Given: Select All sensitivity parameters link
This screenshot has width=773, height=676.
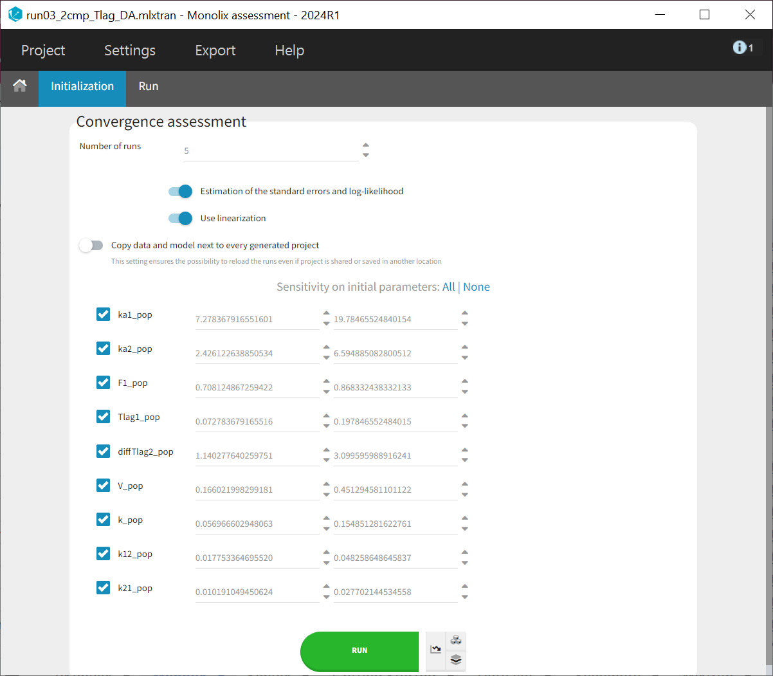Looking at the screenshot, I should click(x=448, y=287).
